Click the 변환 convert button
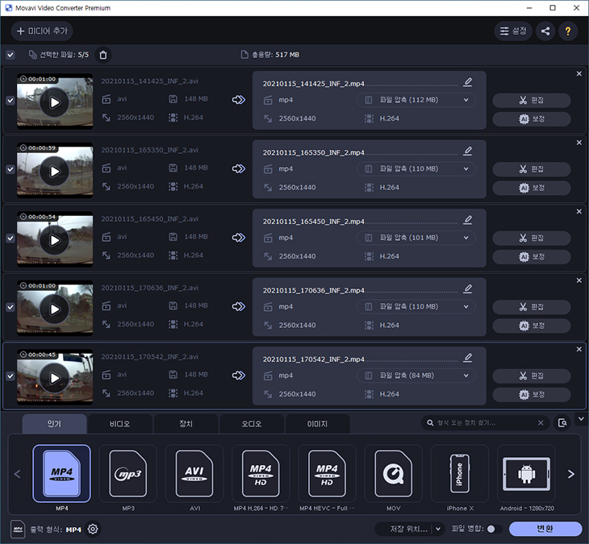 [545, 529]
